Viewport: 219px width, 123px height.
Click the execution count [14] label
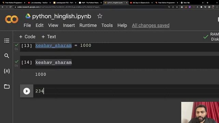click(27, 62)
